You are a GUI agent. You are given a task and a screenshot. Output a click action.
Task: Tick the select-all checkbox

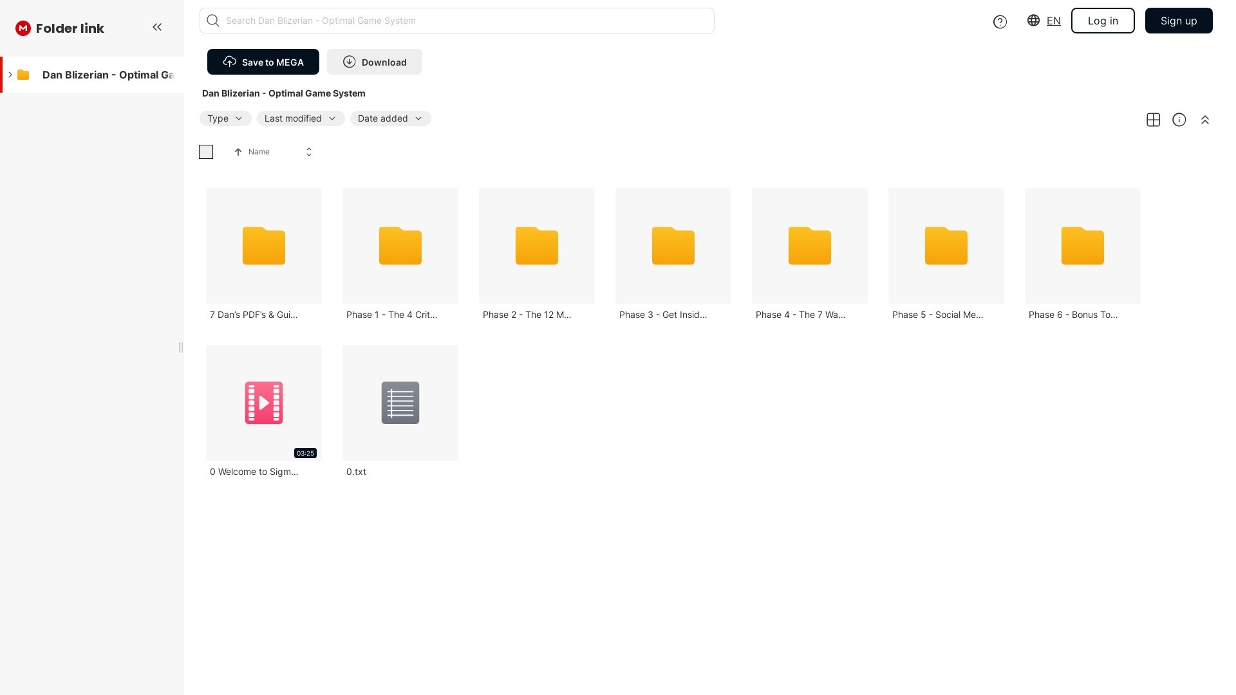[x=206, y=152]
